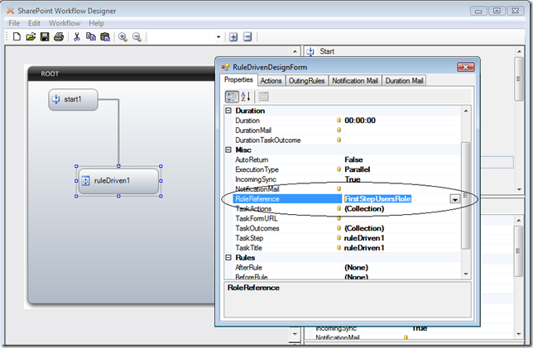Close the RuleDrivenDesignForm dialog
The height and width of the screenshot is (348, 533).
pyautogui.click(x=465, y=67)
